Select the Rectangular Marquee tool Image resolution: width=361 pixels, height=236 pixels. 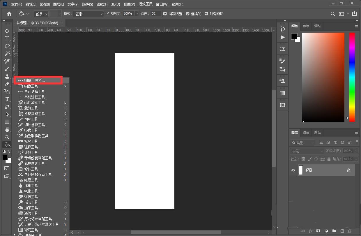pos(7,38)
